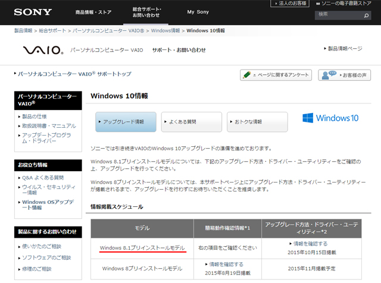
Task: Select アップグレード情報 tab
Action: (126, 122)
